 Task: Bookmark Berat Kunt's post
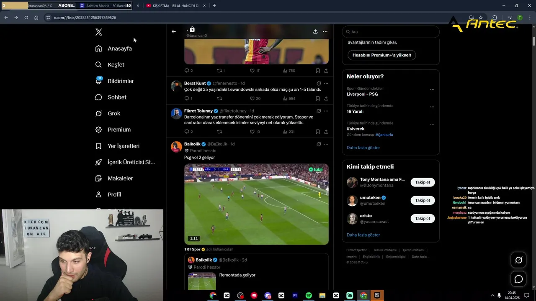tap(318, 99)
